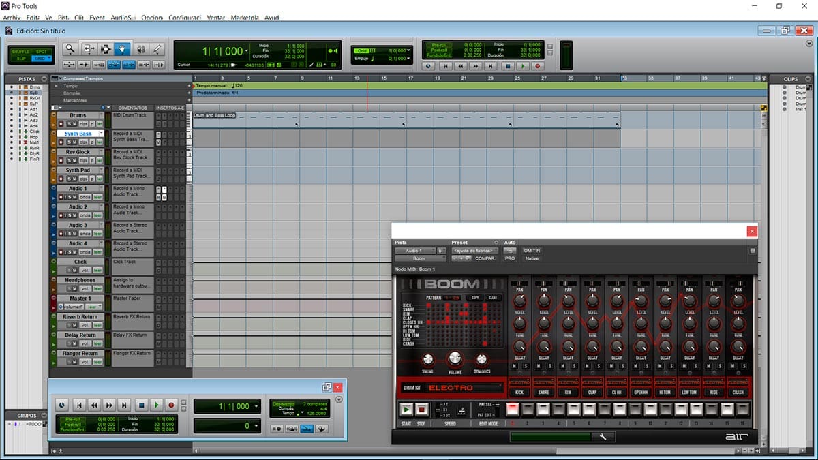Screen dimensions: 818x460
Task: Open Event menu
Action: coord(97,17)
